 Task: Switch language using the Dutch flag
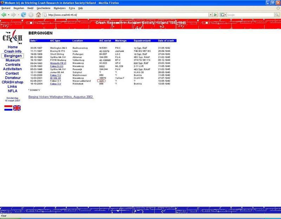click(x=8, y=108)
